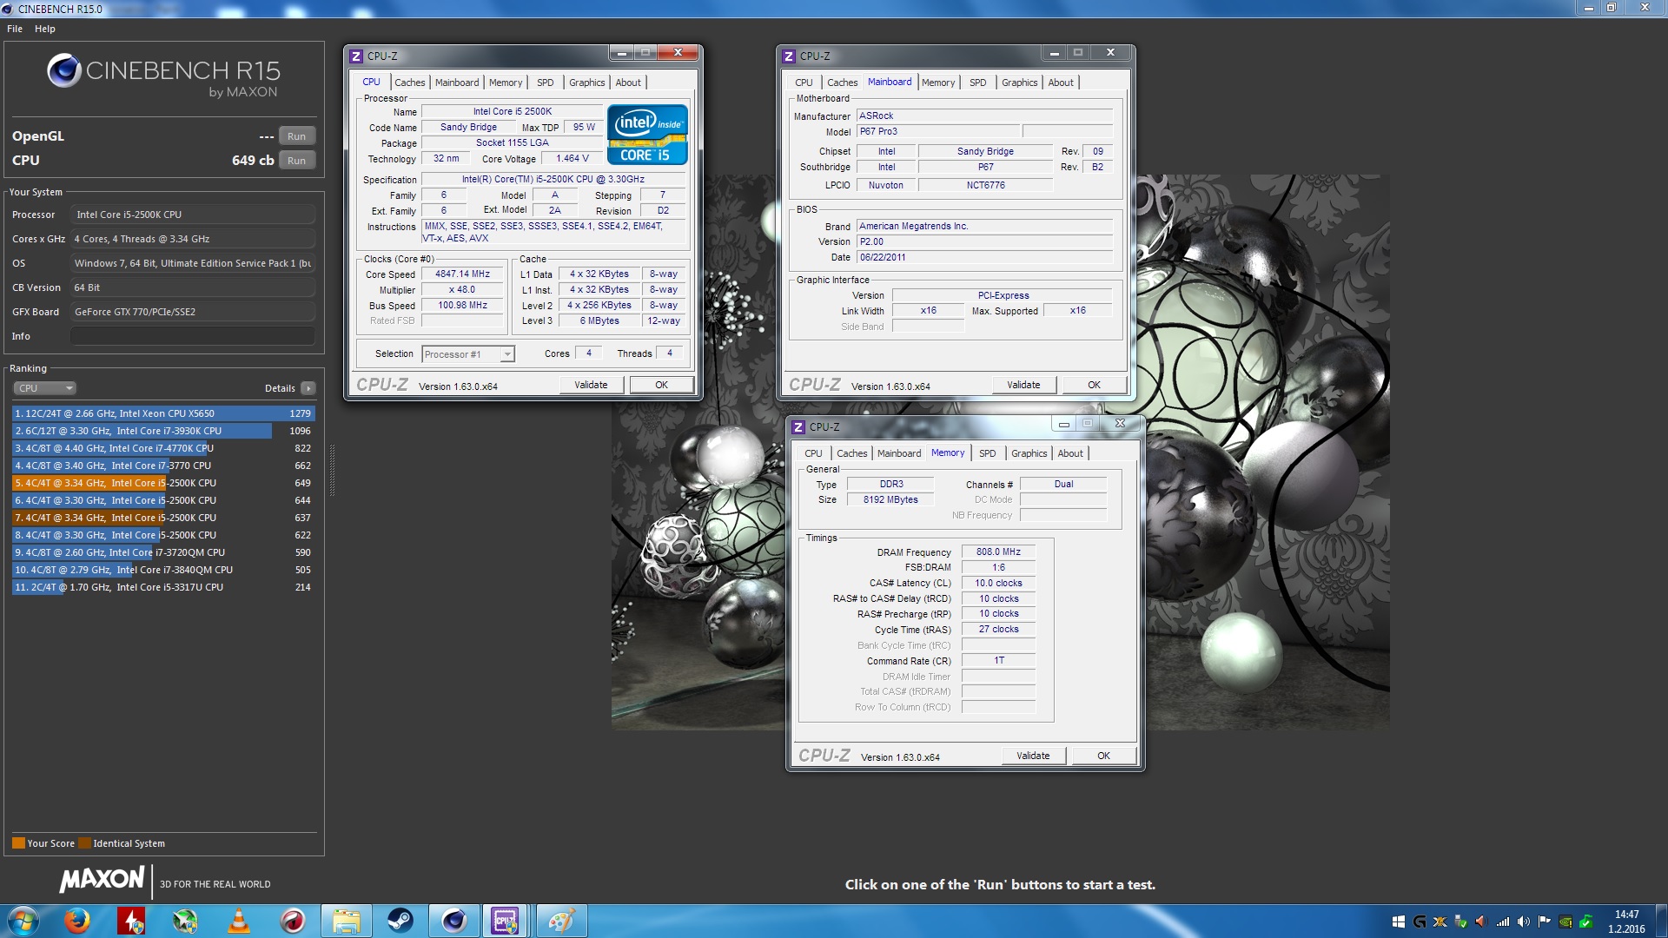Open the Paint palette taskbar icon
The height and width of the screenshot is (938, 1668).
[x=560, y=921]
